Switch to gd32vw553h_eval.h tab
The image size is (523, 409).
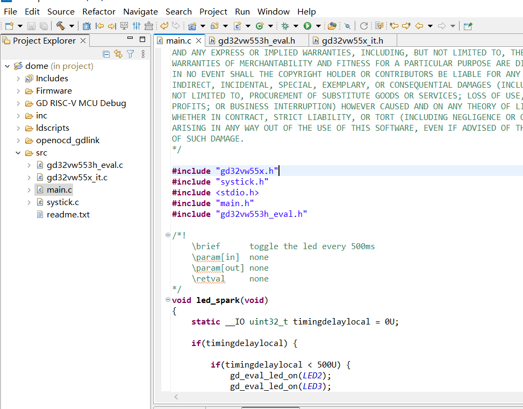pyautogui.click(x=256, y=40)
